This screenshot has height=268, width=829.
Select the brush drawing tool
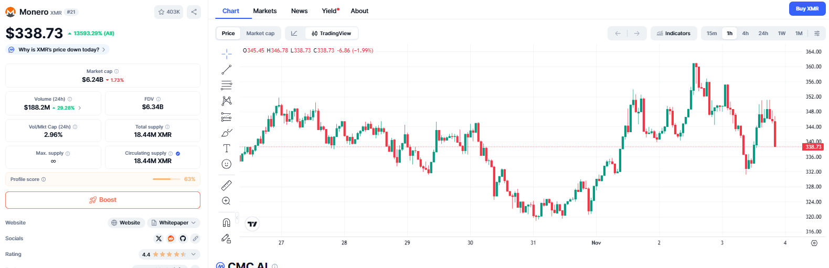pos(227,133)
